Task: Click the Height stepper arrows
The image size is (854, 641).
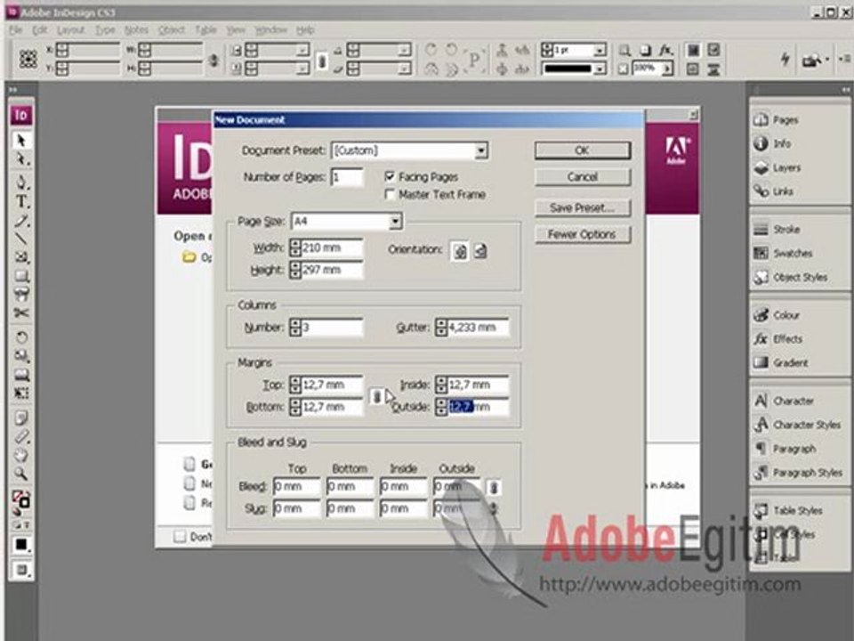Action: tap(295, 269)
